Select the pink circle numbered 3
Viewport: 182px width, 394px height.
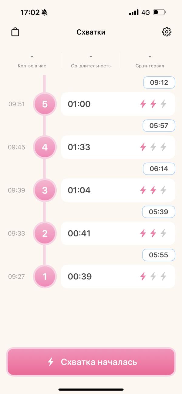[45, 190]
